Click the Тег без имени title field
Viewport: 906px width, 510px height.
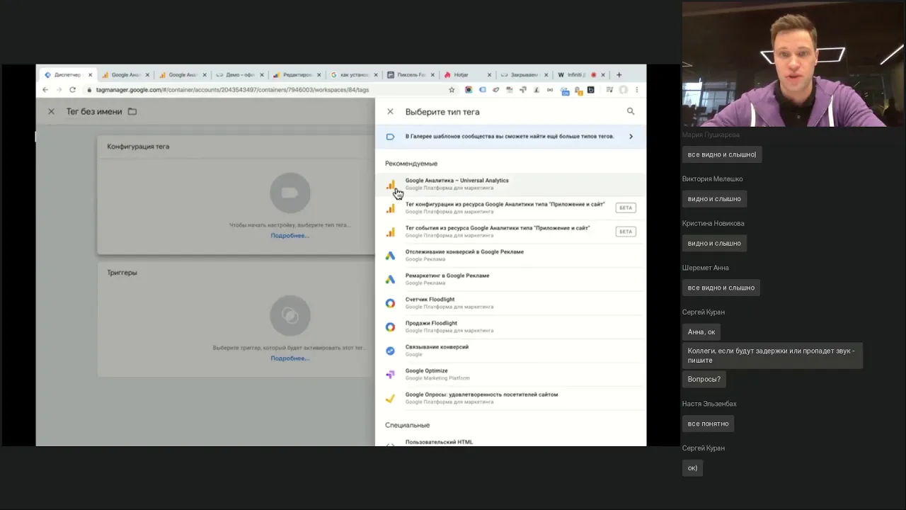tap(94, 111)
